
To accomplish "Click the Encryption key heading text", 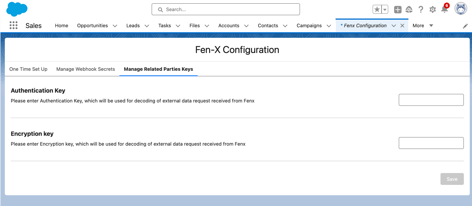I will (32, 134).
